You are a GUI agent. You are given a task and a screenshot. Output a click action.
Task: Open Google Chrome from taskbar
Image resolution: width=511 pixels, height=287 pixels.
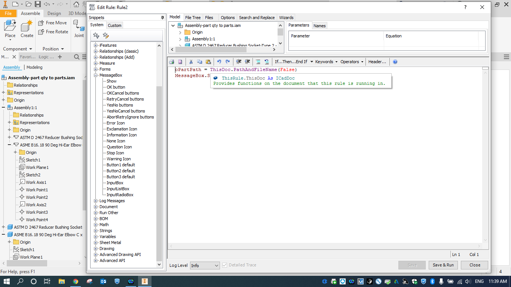(x=76, y=281)
